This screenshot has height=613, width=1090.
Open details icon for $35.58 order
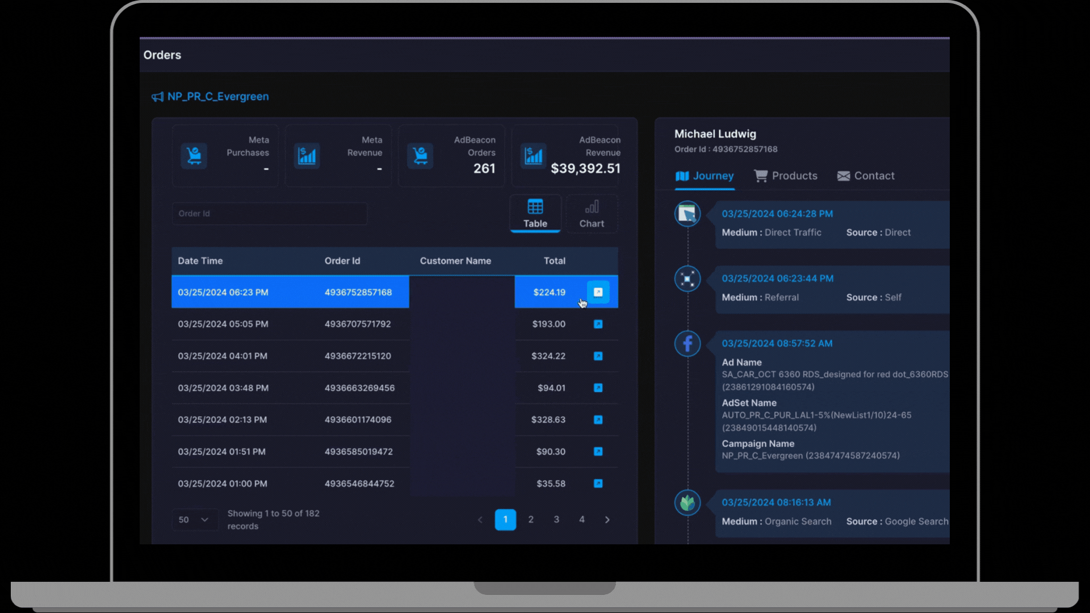pos(598,484)
